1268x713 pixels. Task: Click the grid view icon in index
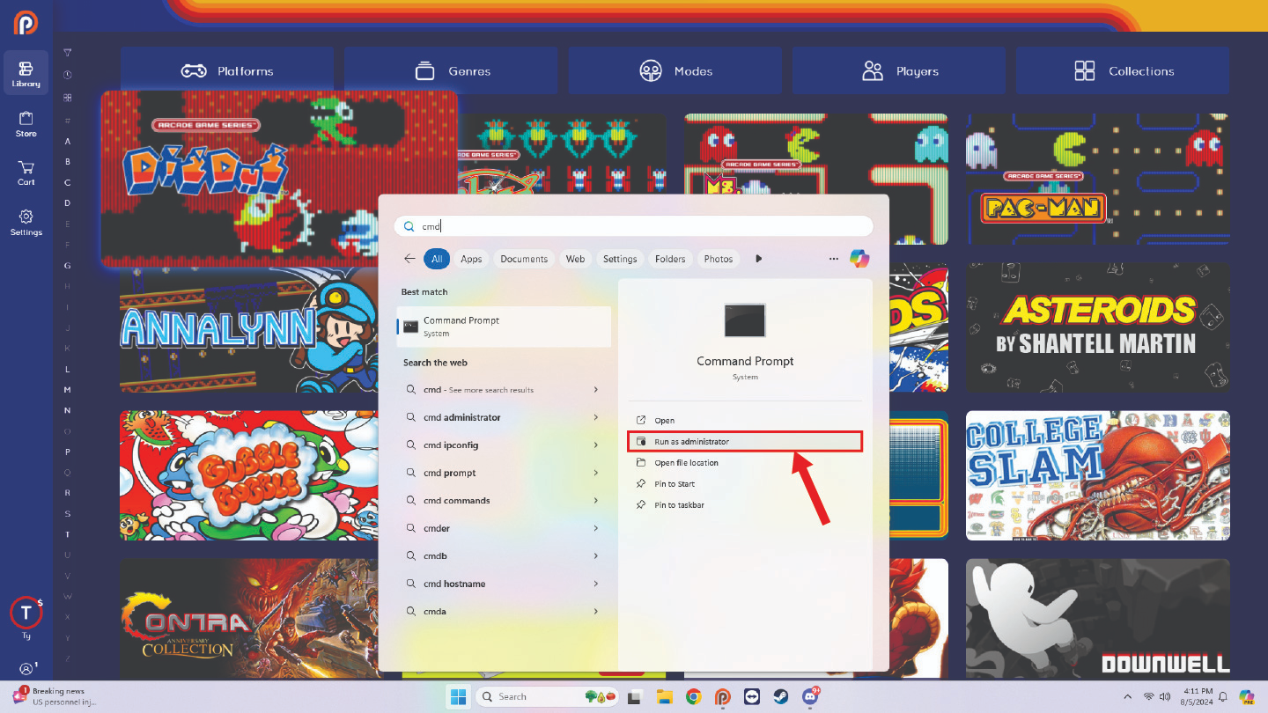[x=68, y=98]
